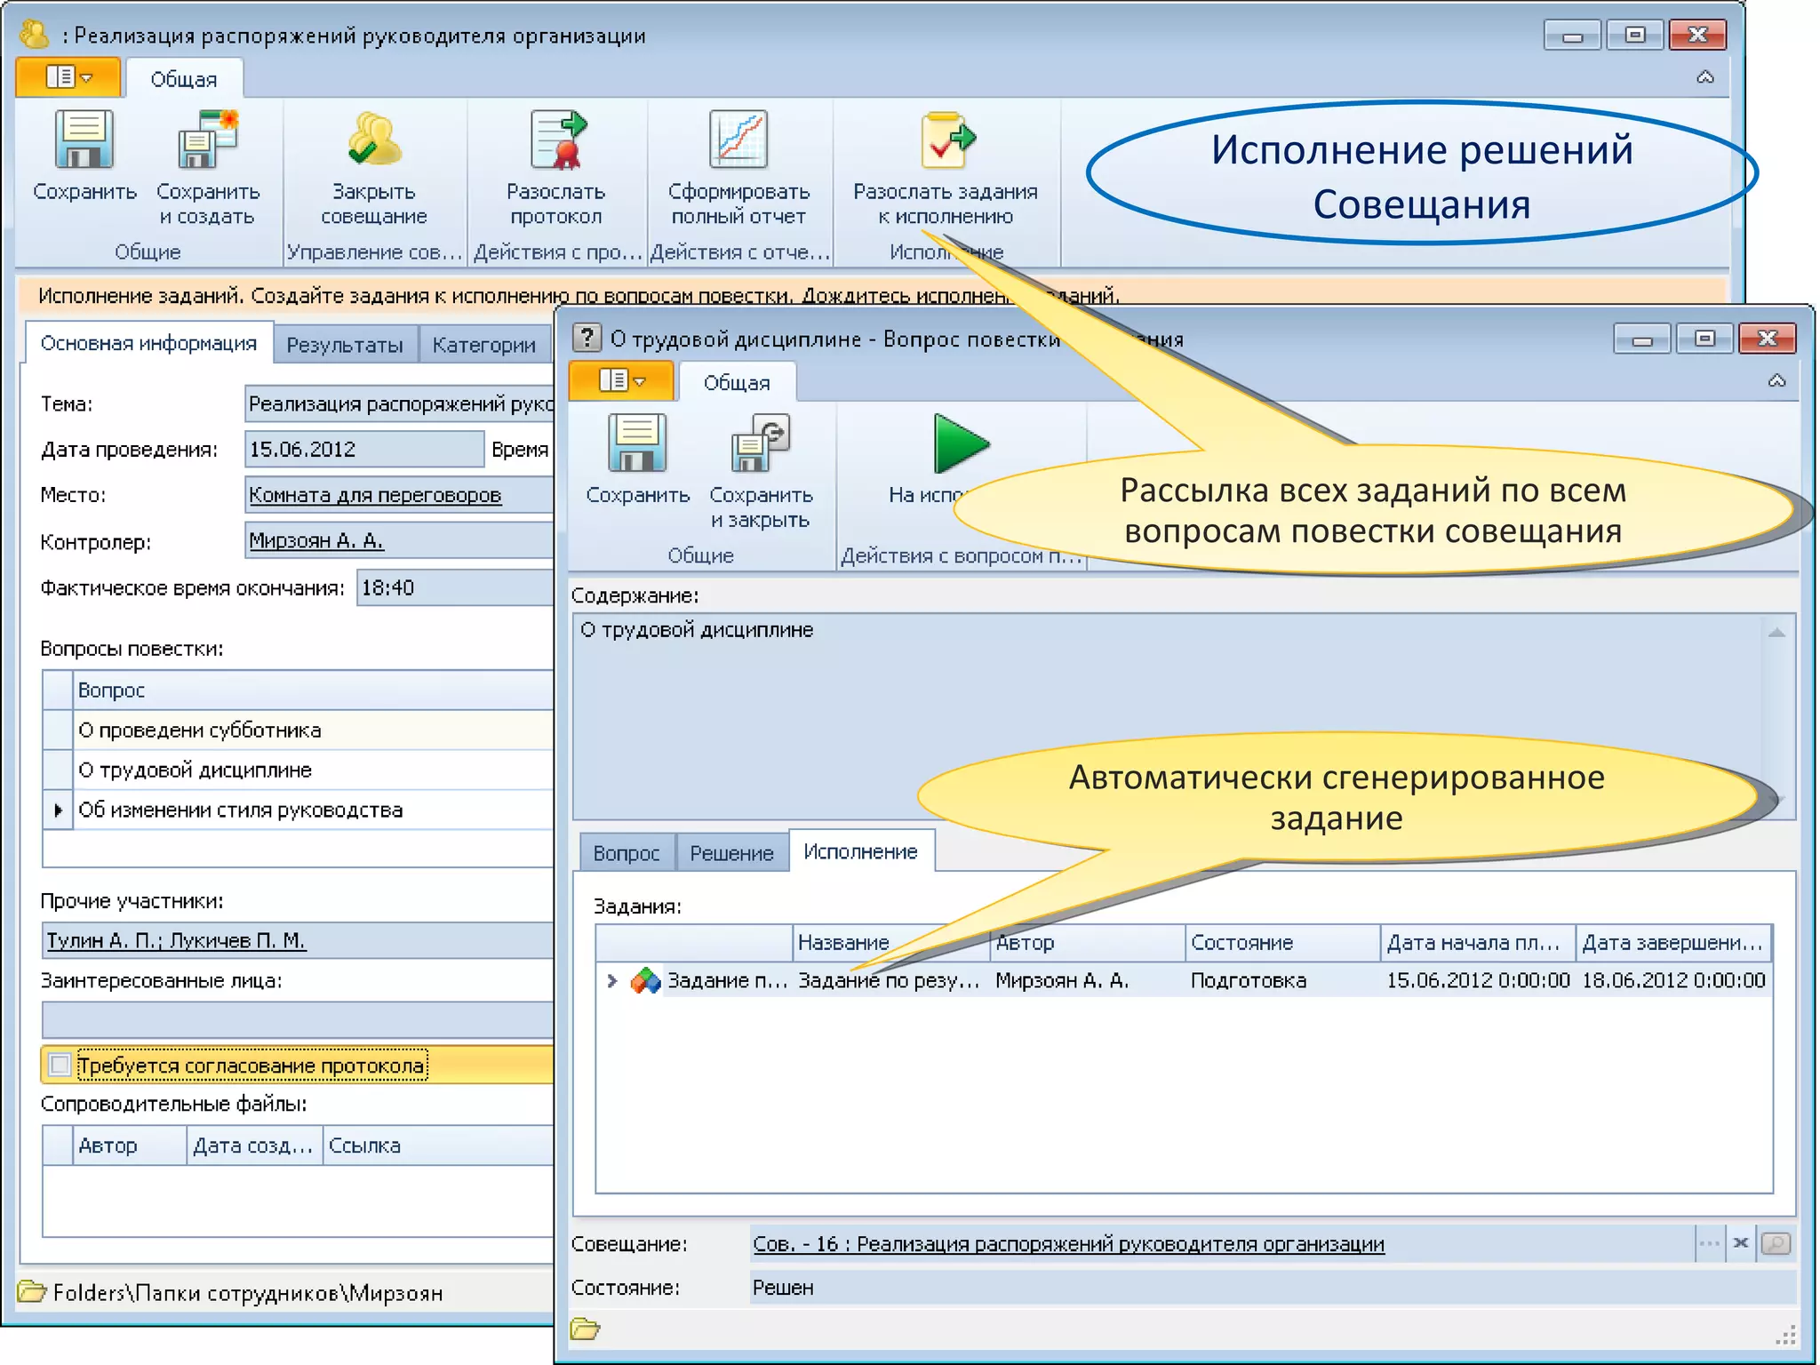This screenshot has height=1365, width=1820.
Task: Click Разослать протокол ribbon icon
Action: [556, 140]
